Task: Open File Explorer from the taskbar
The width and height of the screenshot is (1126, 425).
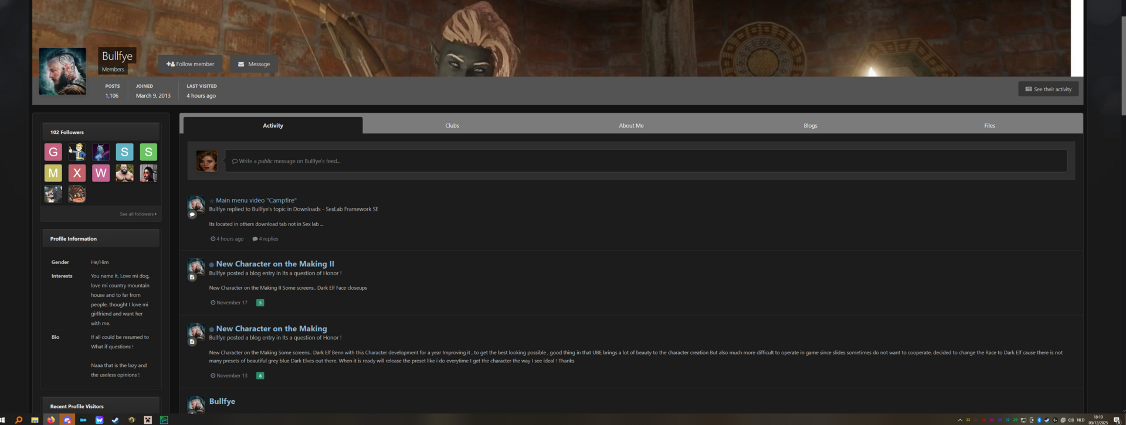Action: [35, 420]
